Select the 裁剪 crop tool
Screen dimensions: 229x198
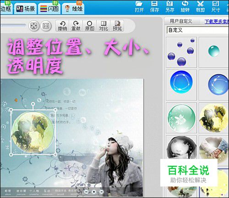(200, 7)
